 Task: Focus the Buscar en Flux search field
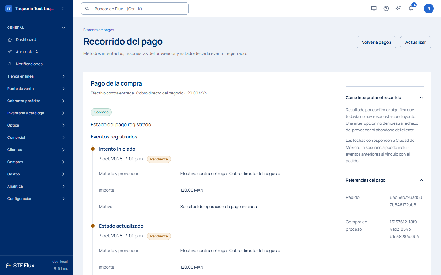[x=135, y=9]
